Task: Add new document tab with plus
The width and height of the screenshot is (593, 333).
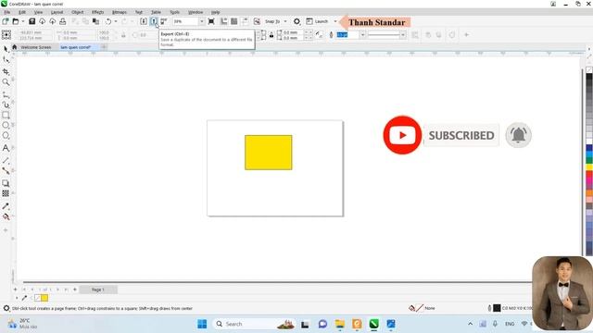Action: click(x=104, y=47)
